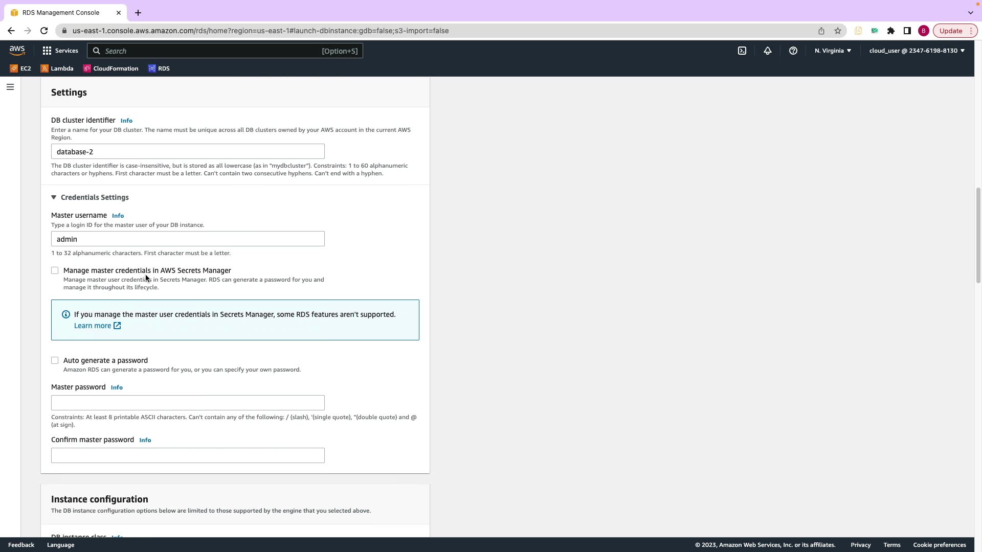Click the Master password input field
The width and height of the screenshot is (982, 552).
tap(188, 403)
